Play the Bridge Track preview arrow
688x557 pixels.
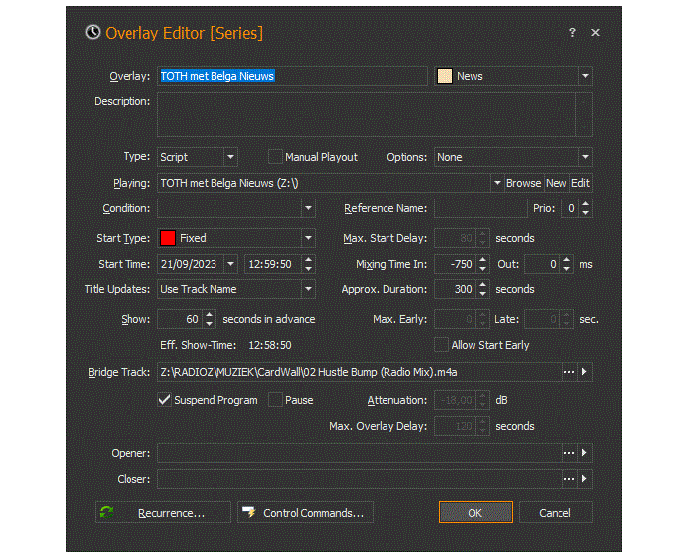point(585,372)
